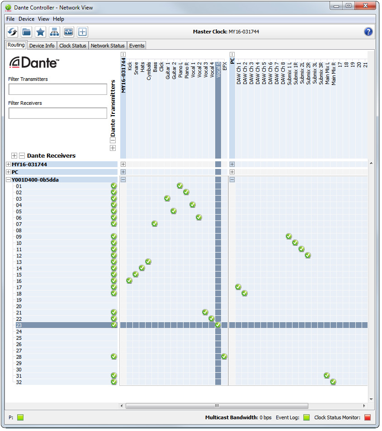382x431 pixels.
Task: Click the Vocal 5 transmitter column header
Action: 218,70
